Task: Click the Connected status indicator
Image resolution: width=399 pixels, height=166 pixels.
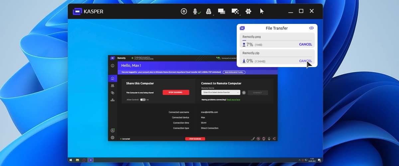Action: point(125,139)
